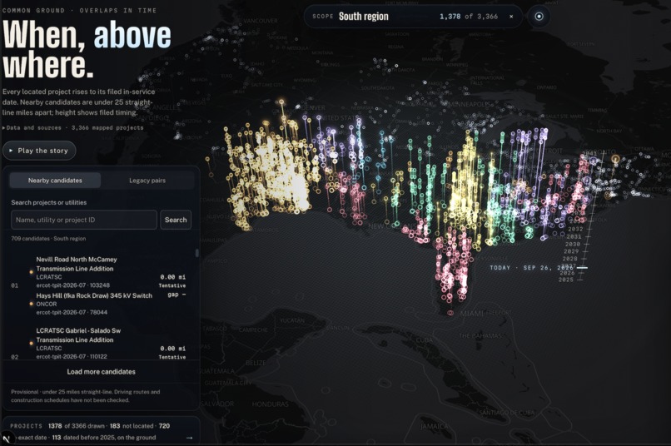Switch to the Nearby candidates tab

[55, 181]
